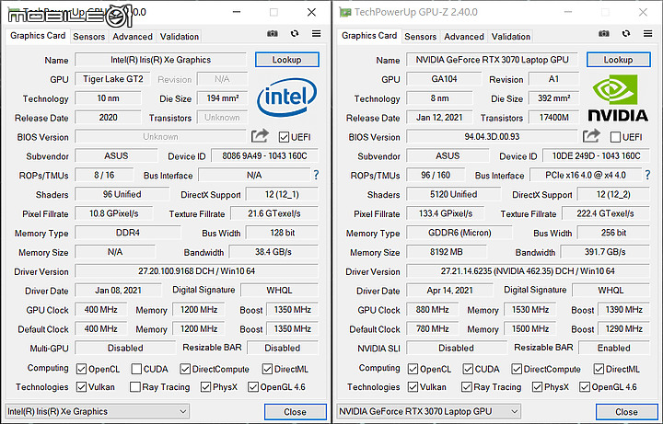Click GPU field Tiger Lake GT2
The height and width of the screenshot is (424, 663).
click(x=113, y=79)
